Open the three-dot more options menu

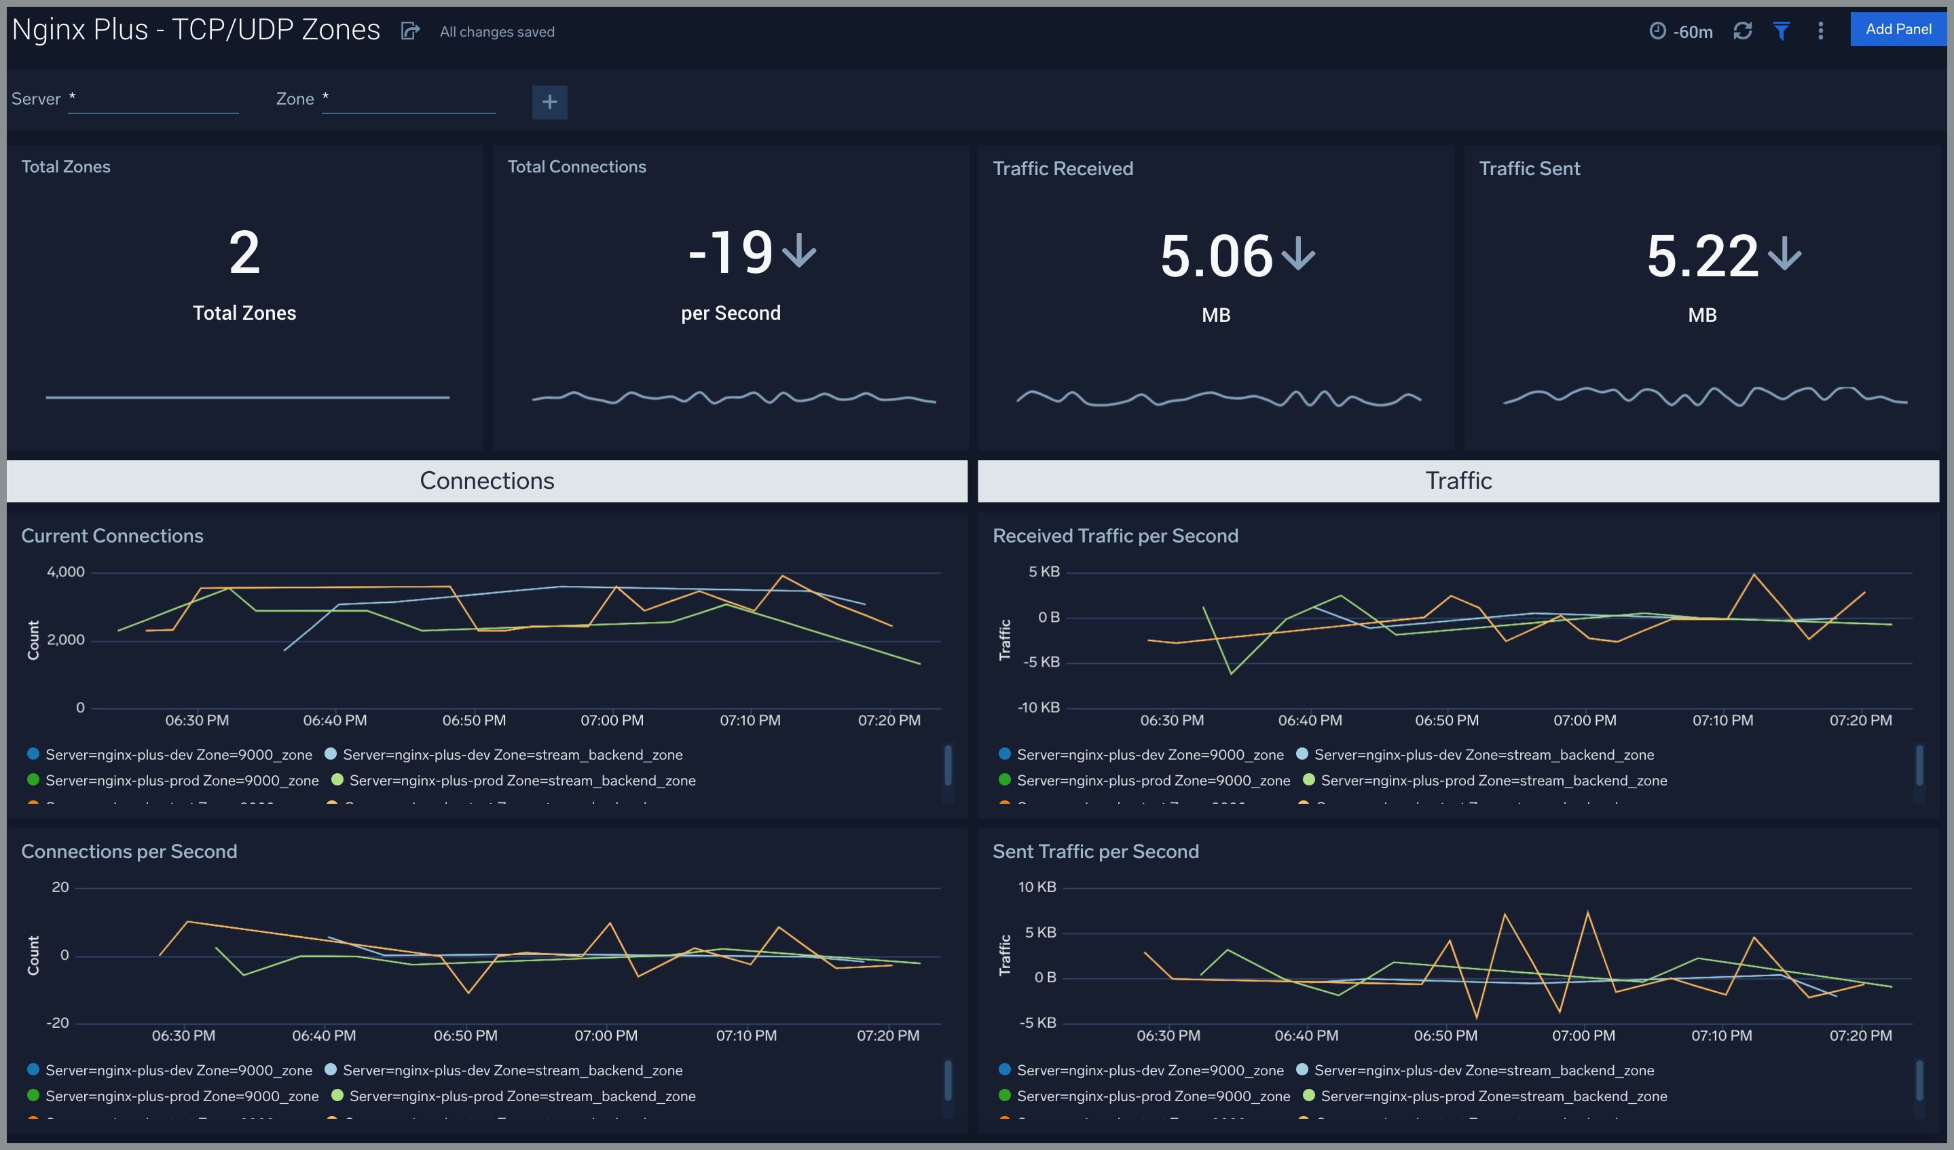click(1821, 31)
